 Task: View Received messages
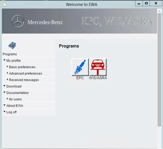[24, 80]
